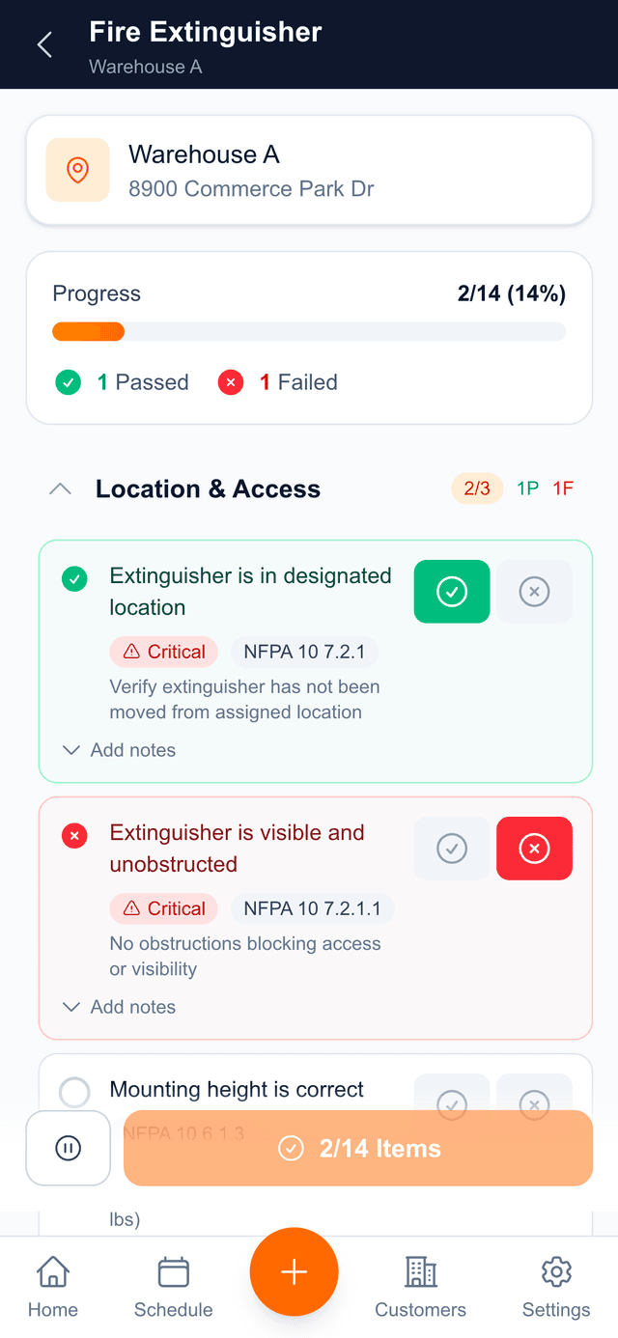Open Add notes for the unobstructed check
The width and height of the screenshot is (618, 1338).
[x=118, y=1007]
